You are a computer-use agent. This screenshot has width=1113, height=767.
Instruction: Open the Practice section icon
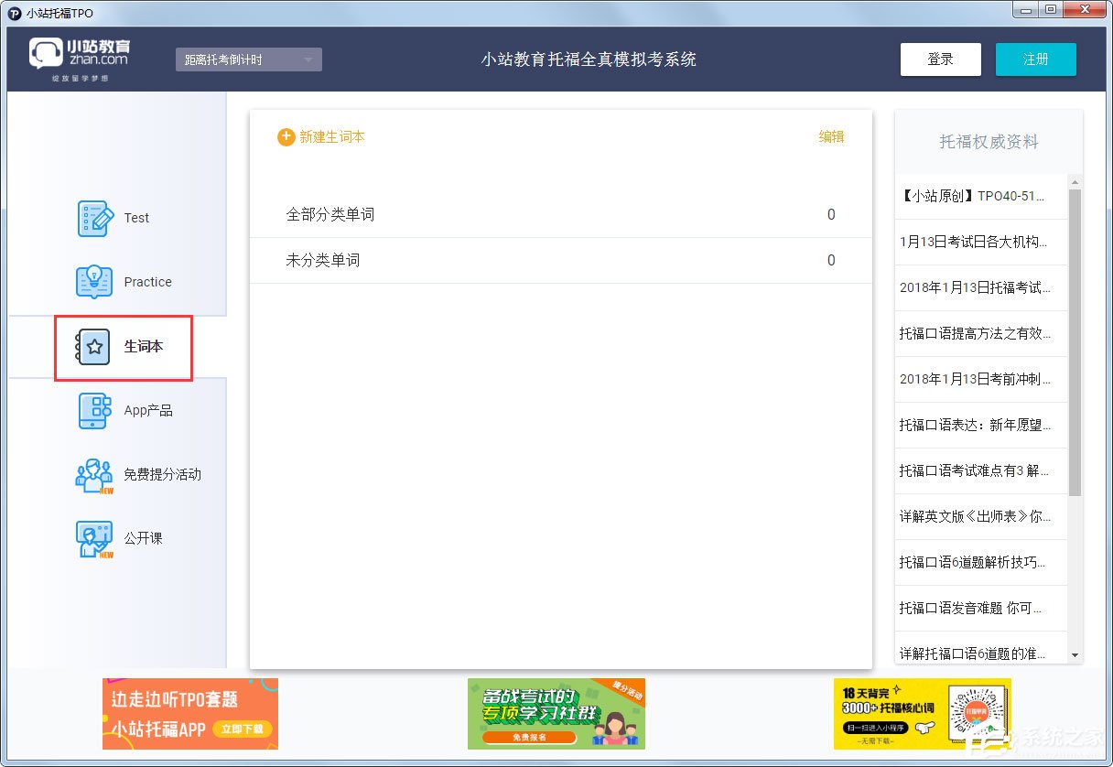click(94, 282)
